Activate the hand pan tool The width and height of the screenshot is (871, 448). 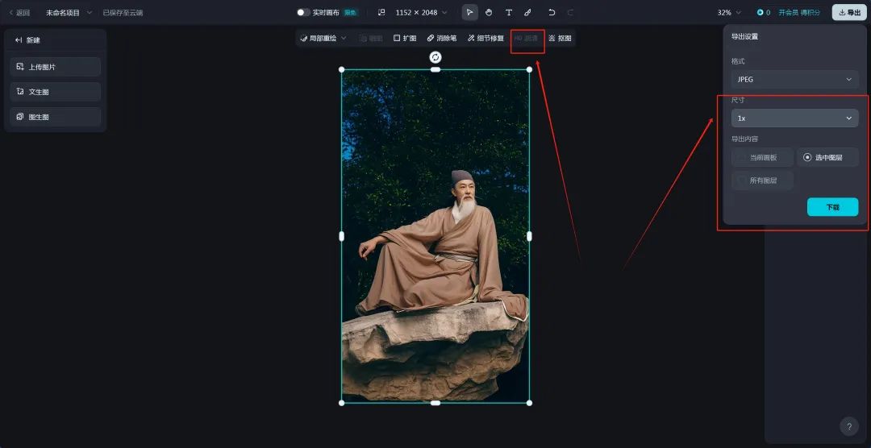tap(489, 12)
